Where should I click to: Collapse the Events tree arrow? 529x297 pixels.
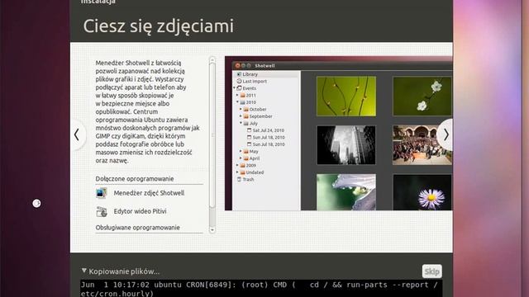[234, 88]
